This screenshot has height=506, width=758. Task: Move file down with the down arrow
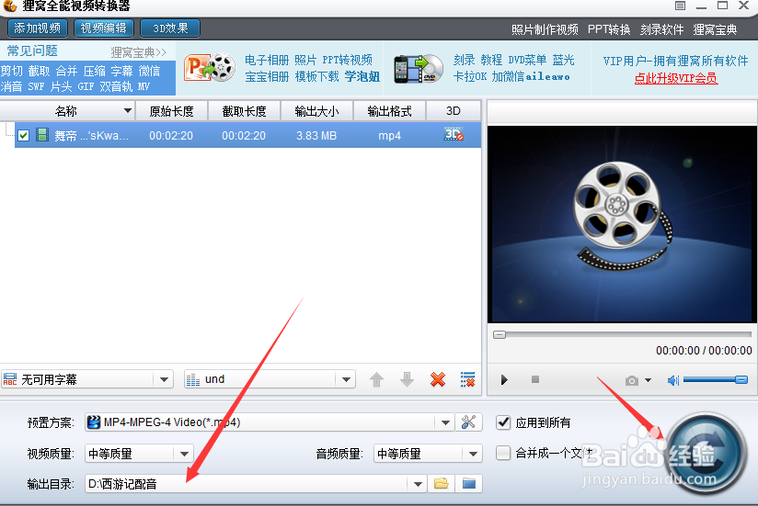point(407,379)
